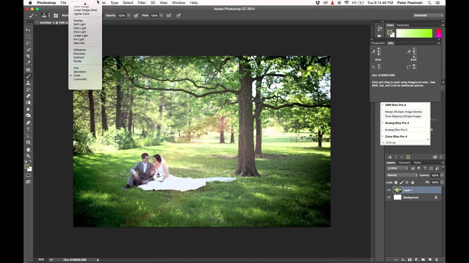The height and width of the screenshot is (263, 469).
Task: Open the layer Kind filter dropdown
Action: click(x=397, y=168)
